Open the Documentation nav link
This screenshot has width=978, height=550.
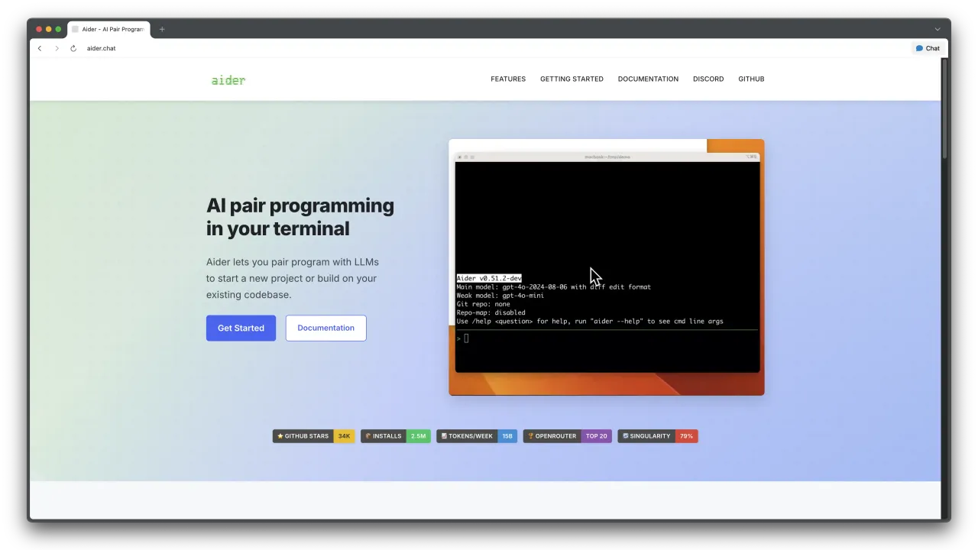648,79
